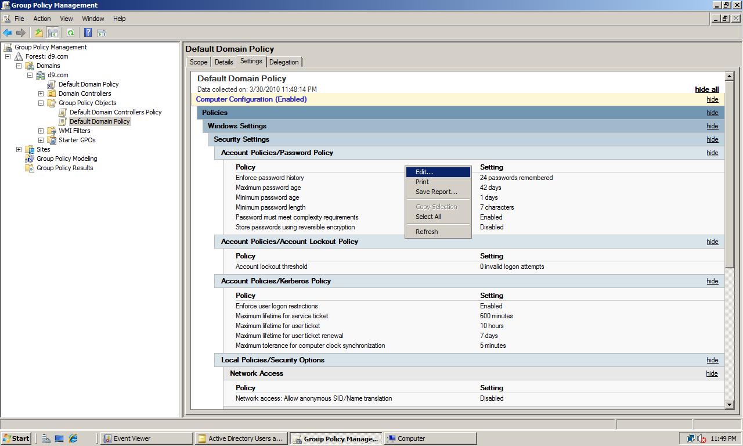Open the View menu
Screen dimensions: 743x446
(66, 19)
